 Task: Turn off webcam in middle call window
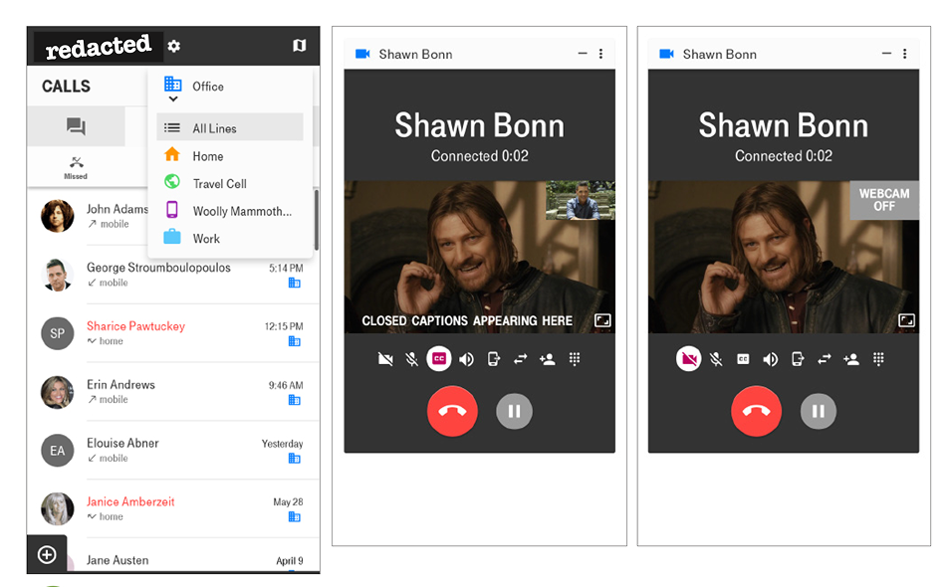pos(385,359)
